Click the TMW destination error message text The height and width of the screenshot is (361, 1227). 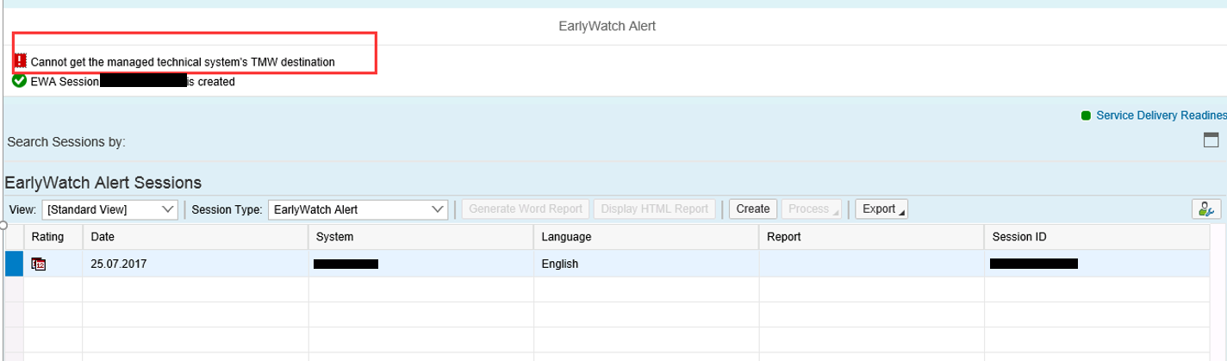(x=183, y=62)
